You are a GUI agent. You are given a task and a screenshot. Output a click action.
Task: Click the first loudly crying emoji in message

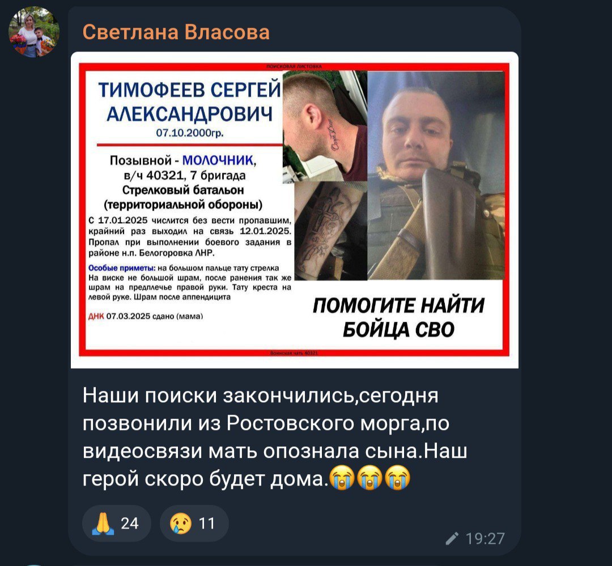pyautogui.click(x=342, y=478)
